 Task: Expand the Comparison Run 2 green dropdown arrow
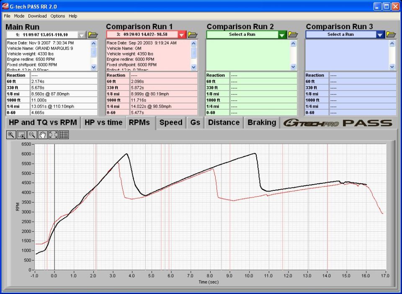point(282,35)
